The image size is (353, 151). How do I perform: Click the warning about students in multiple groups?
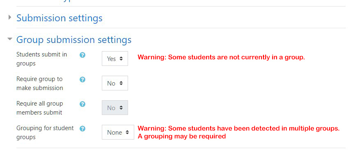[238, 132]
